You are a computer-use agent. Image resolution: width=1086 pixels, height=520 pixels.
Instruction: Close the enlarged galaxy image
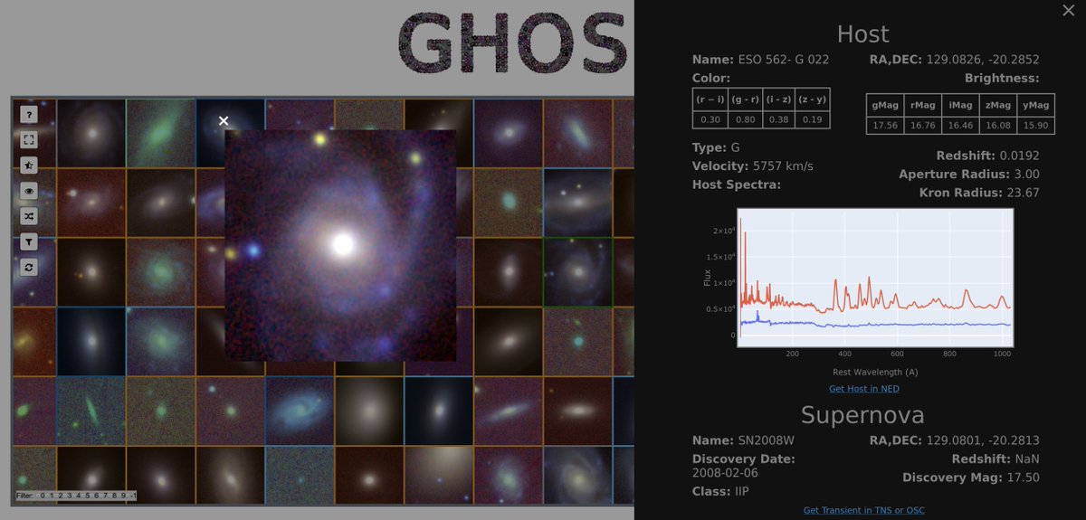pos(224,120)
